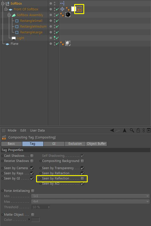Collapse the Softbox Assembly group
The width and height of the screenshot is (151, 226).
pyautogui.click(x=9, y=15)
